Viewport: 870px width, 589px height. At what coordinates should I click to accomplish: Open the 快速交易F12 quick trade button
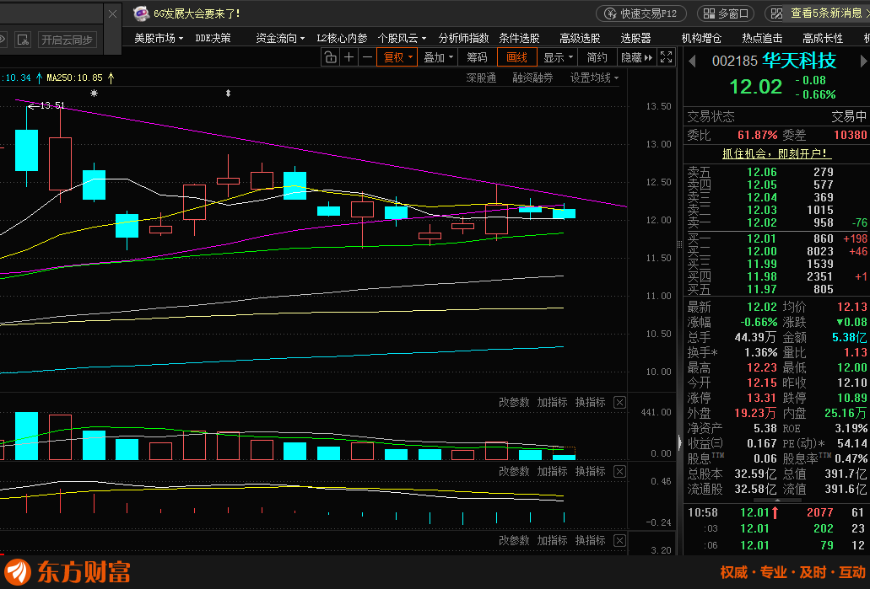click(641, 13)
